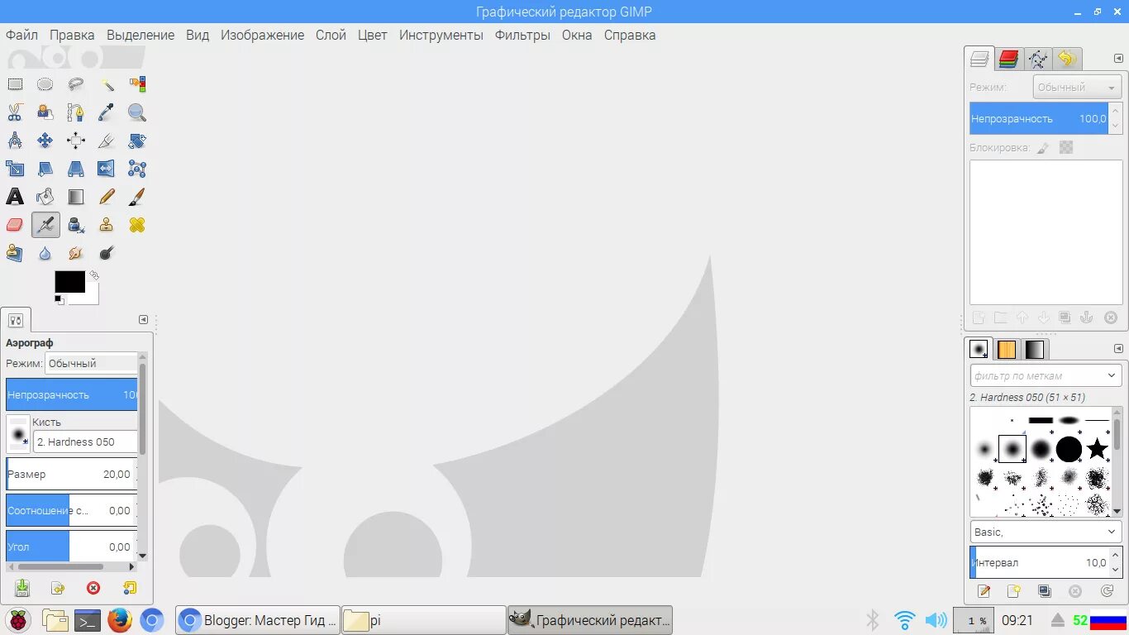
Task: Select the Heal bandage tool
Action: (137, 225)
